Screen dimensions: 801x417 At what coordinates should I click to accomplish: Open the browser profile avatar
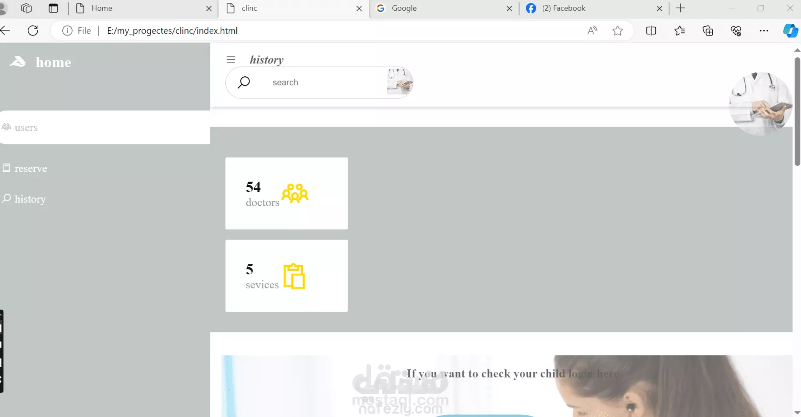click(x=3, y=8)
